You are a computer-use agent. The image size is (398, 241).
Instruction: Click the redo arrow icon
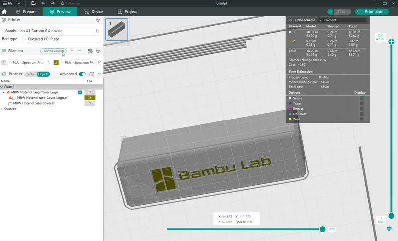tap(53, 3)
